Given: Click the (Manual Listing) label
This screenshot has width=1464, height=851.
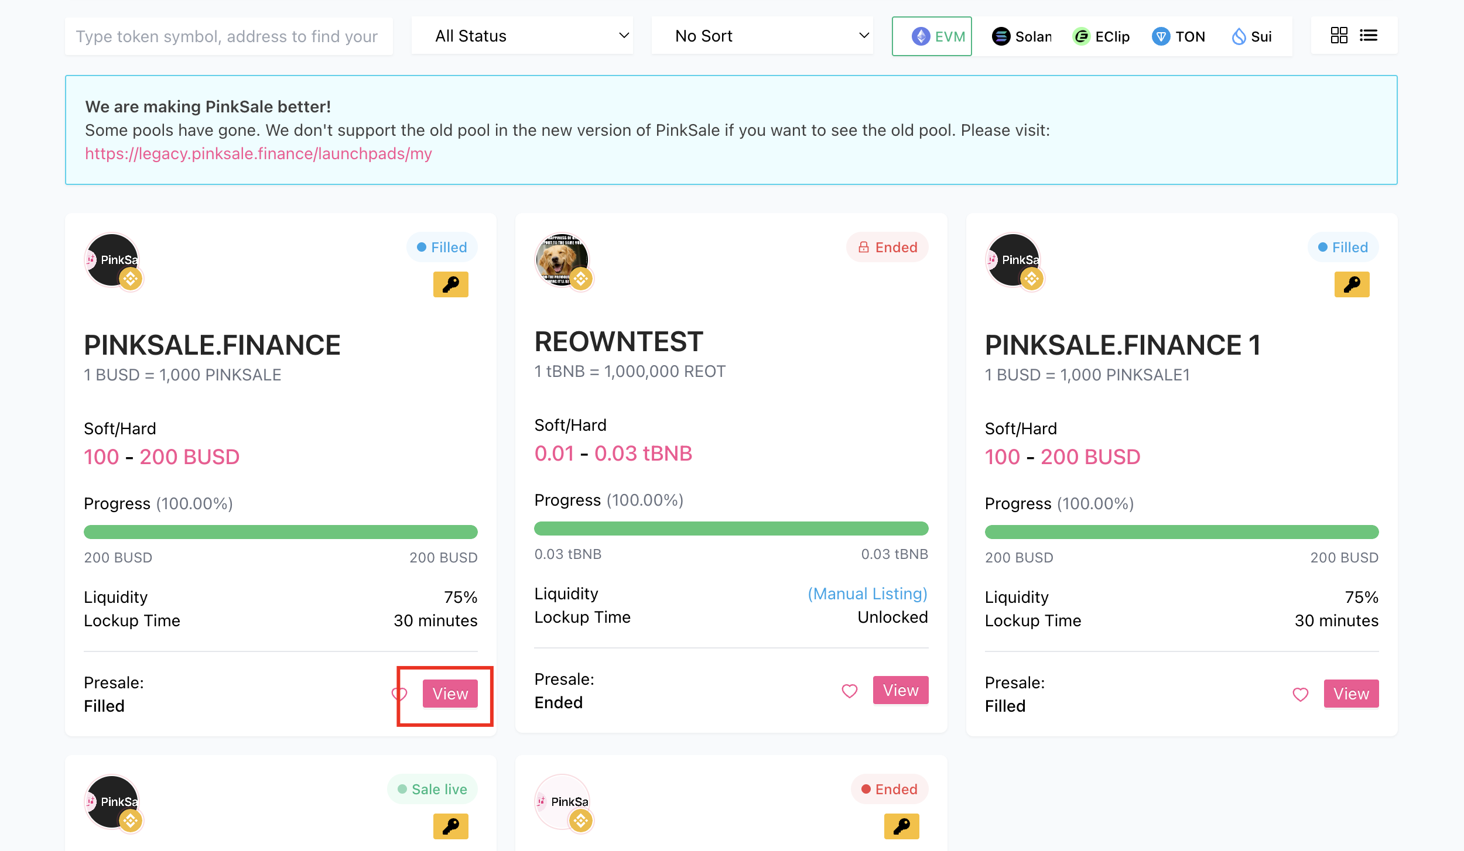Looking at the screenshot, I should 868,593.
